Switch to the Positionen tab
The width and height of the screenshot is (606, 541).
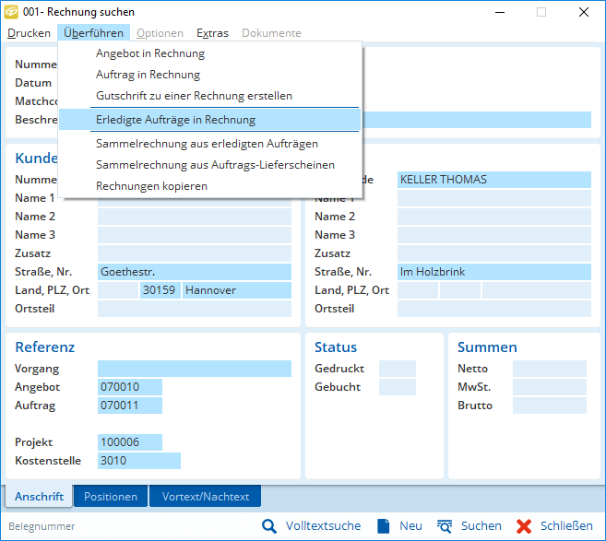click(x=111, y=497)
